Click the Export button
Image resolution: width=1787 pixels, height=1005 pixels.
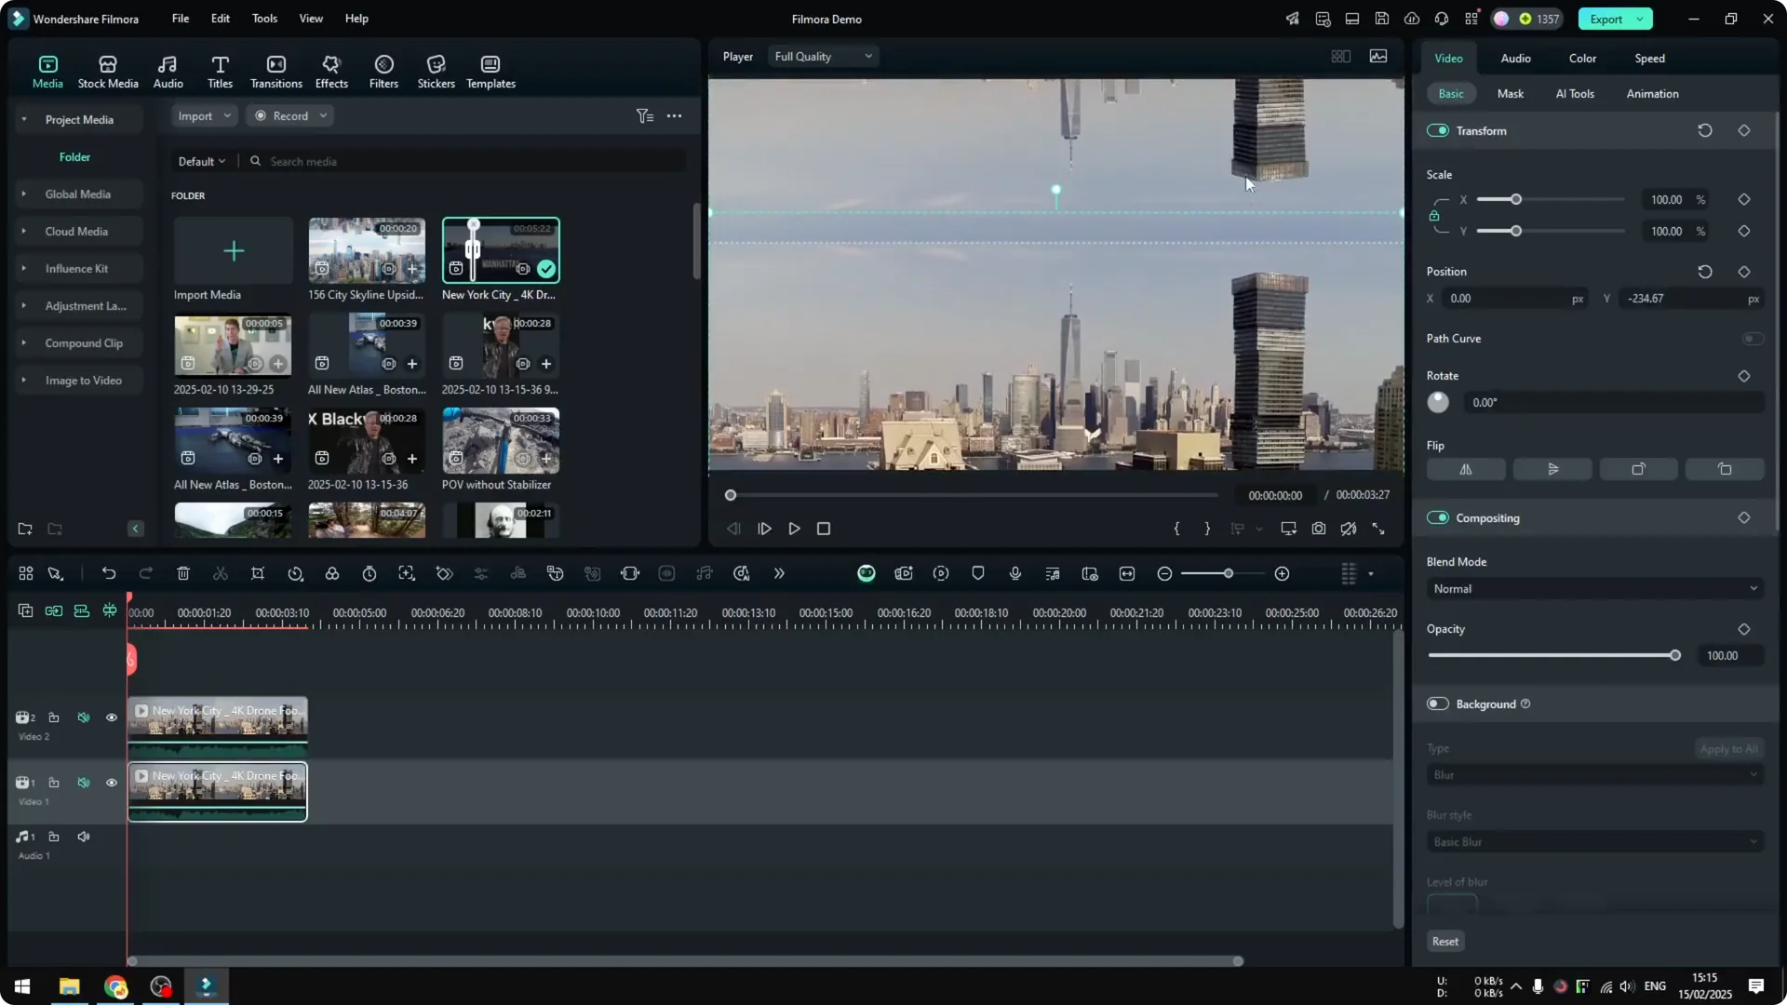click(1608, 19)
